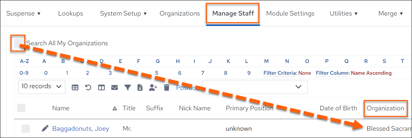Click the trash delete icon
412x138 pixels.
click(166, 88)
